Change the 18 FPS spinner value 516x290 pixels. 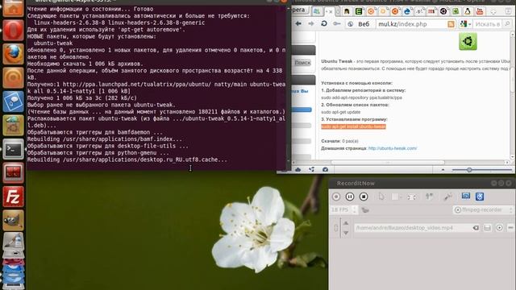(x=344, y=209)
